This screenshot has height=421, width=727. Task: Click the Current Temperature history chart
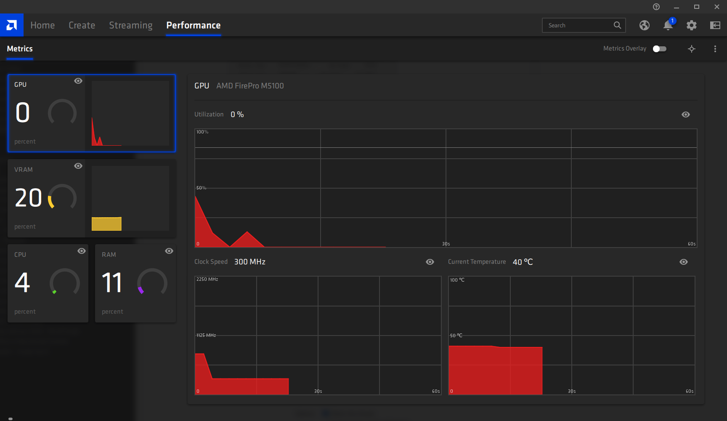(x=572, y=336)
